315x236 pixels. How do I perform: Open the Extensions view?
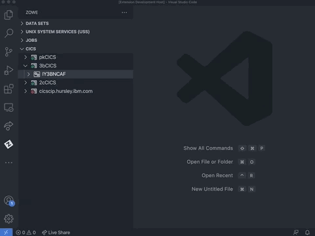pos(9,89)
